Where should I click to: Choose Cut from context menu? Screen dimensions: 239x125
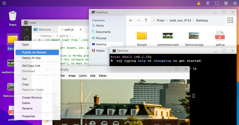point(37,79)
